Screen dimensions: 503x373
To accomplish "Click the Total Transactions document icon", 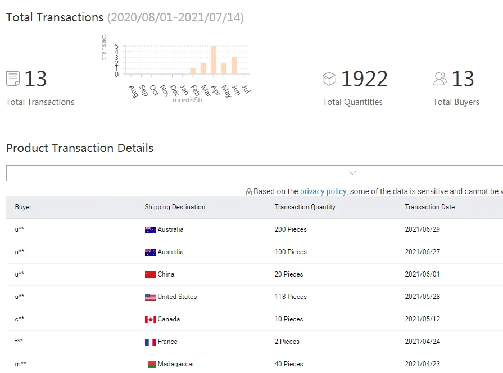I will 13,79.
